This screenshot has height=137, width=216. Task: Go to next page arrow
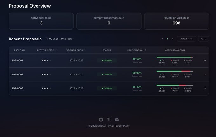[x=172, y=39]
